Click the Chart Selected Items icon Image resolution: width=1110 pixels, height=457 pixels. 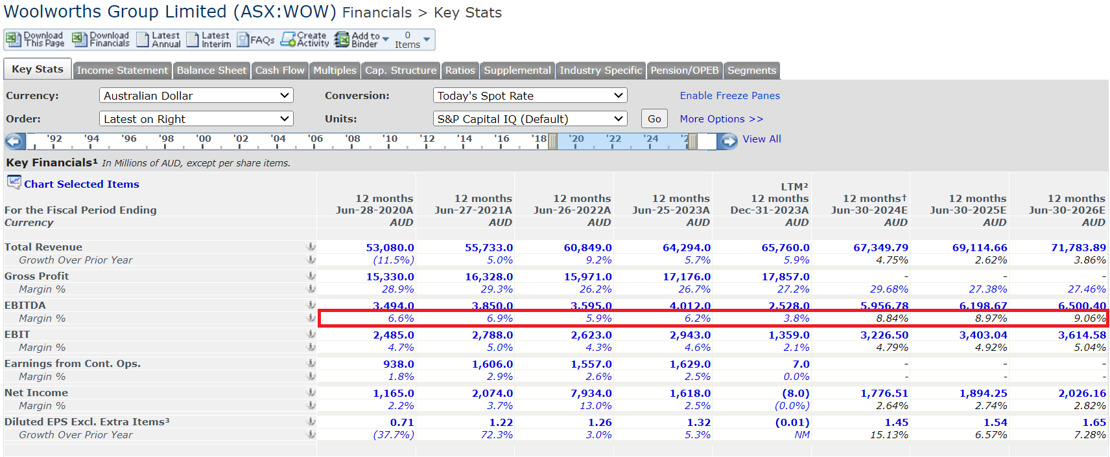pos(14,183)
